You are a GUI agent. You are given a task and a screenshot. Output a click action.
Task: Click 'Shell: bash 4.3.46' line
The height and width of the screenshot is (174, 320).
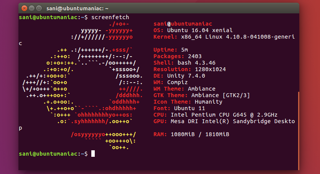click(x=184, y=63)
